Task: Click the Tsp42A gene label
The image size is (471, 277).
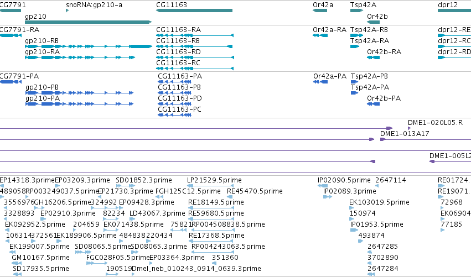Action: (x=363, y=5)
